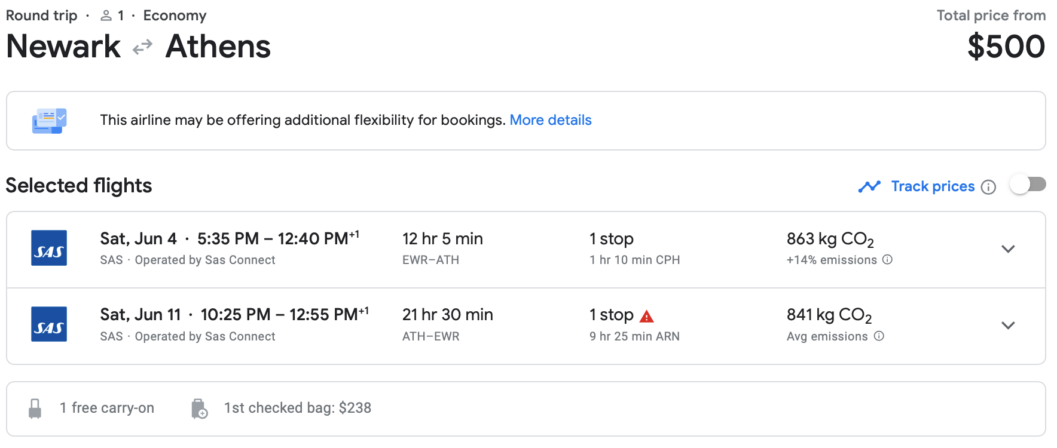The width and height of the screenshot is (1057, 448).
Task: Click the SAS logo on Jun 11 flight
Action: (49, 324)
